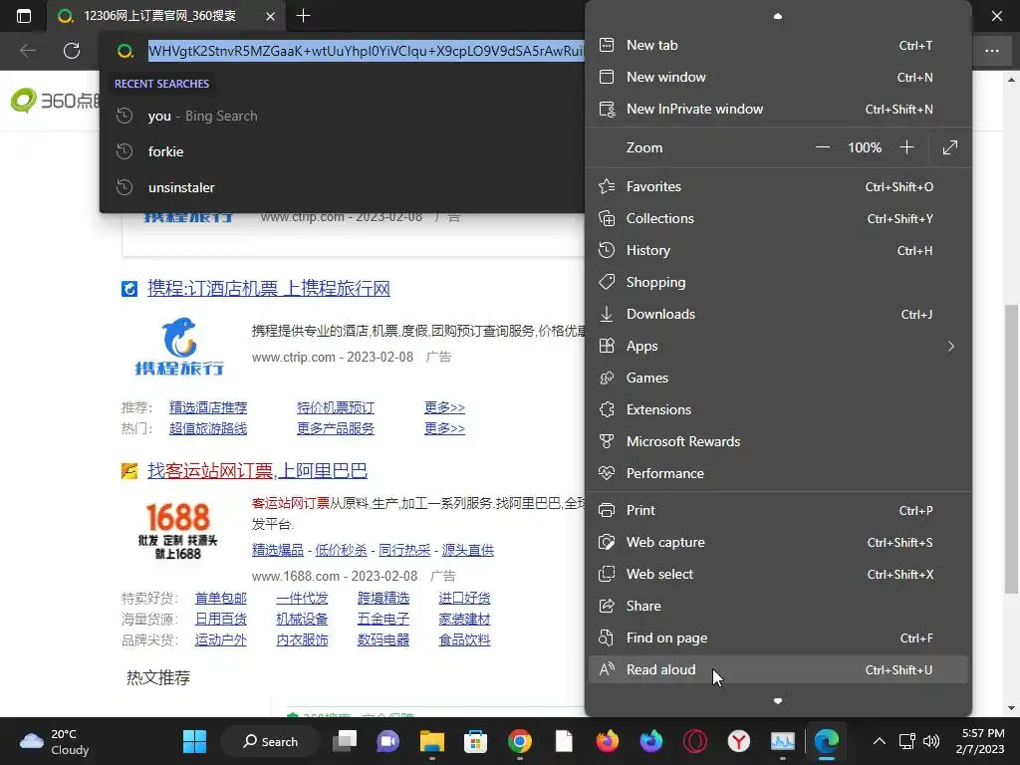Click the Downloads arrow icon
Image resolution: width=1020 pixels, height=765 pixels.
607,314
